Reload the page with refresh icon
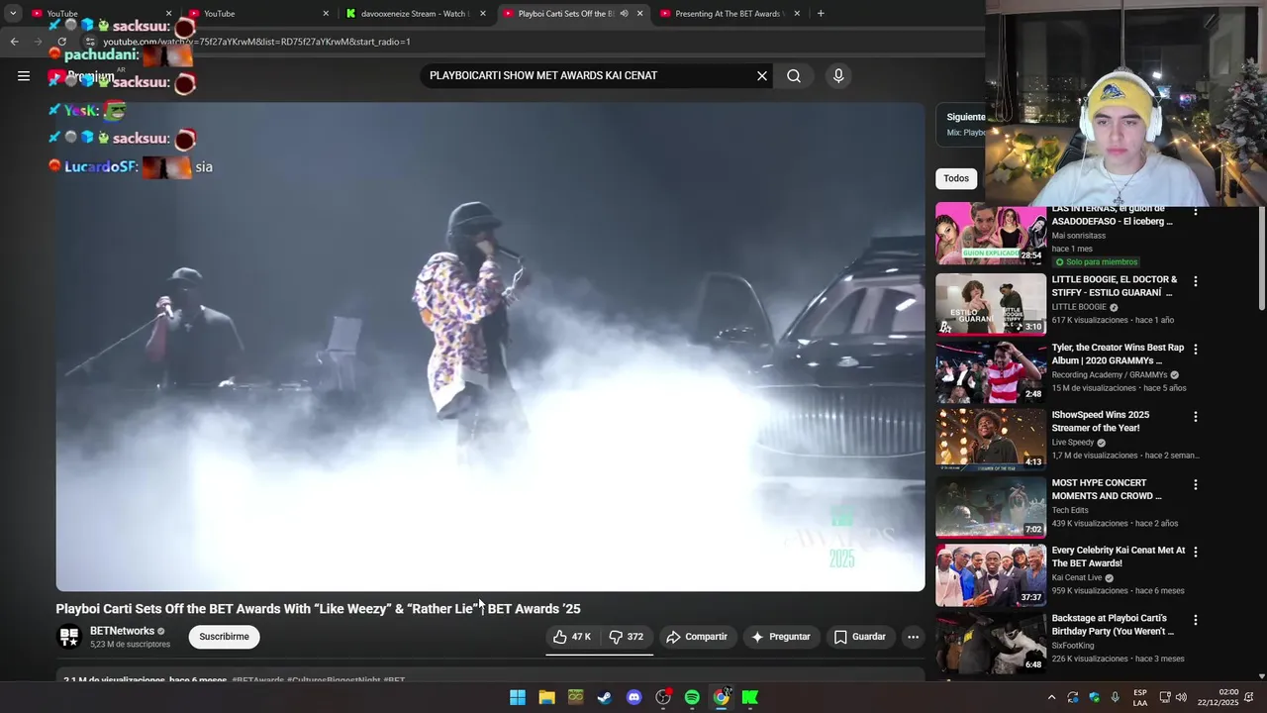The height and width of the screenshot is (713, 1267). coord(61,42)
